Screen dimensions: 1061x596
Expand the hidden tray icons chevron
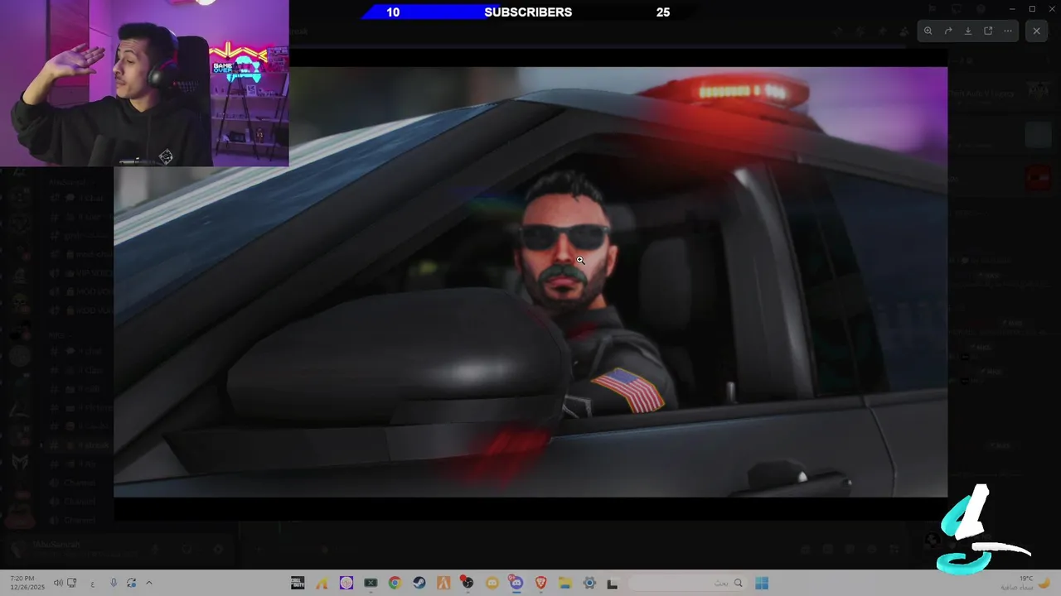[x=149, y=583]
